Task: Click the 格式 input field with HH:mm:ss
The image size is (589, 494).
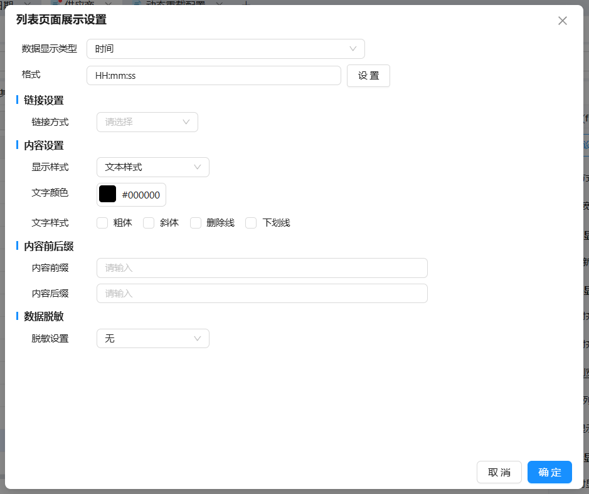Action: [214, 76]
